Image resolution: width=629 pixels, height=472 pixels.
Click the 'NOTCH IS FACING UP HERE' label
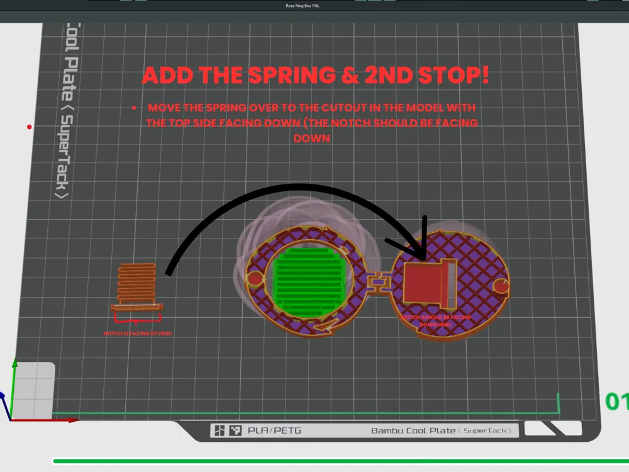pos(137,332)
